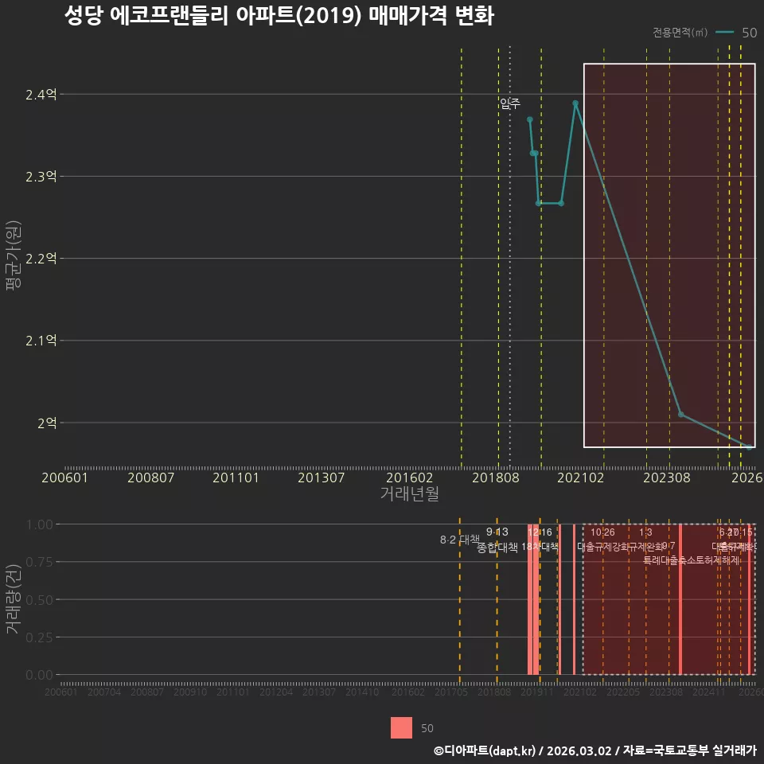Click the 1·3 policy marker label
The width and height of the screenshot is (764, 764).
pos(645,532)
